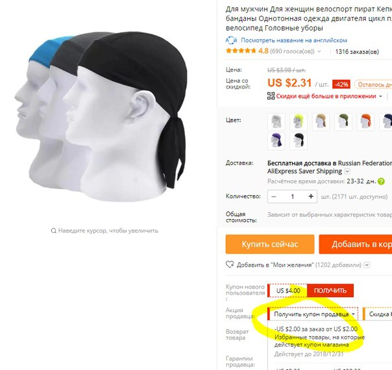Image resolution: width=392 pixels, height=370 pixels.
Task: Select the black bandana color swatch
Action: [x=299, y=141]
